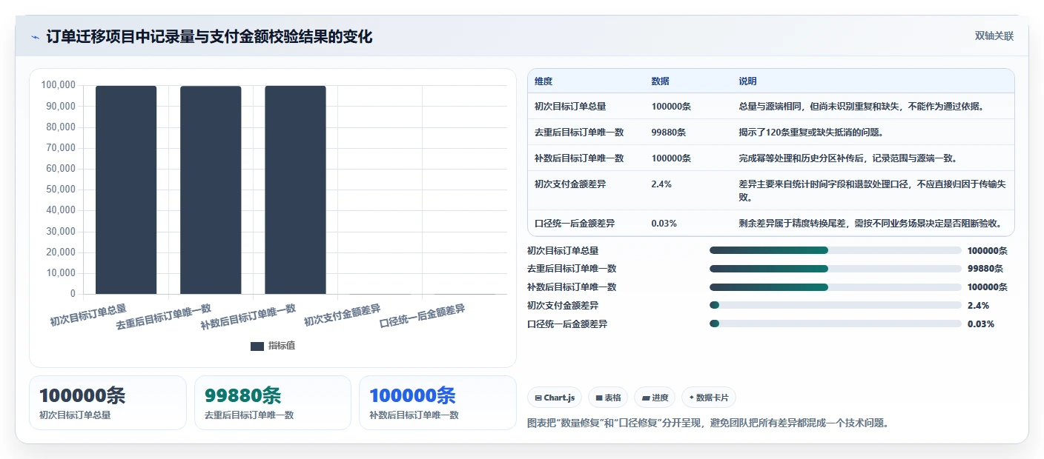Click table cell 2.4%
The width and height of the screenshot is (1044, 459).
click(661, 184)
